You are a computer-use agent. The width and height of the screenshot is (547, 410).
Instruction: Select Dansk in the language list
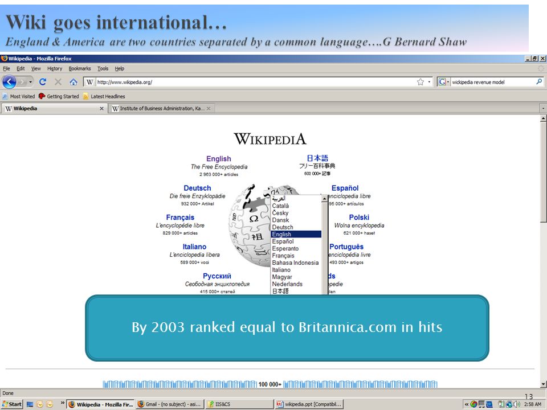(x=296, y=220)
